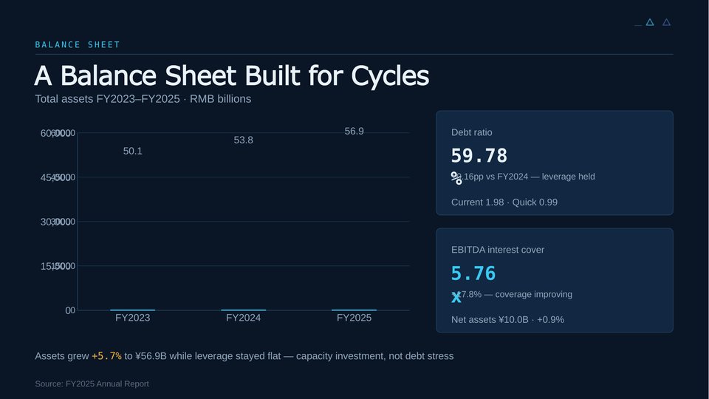Open the EBITDA interest cover card
This screenshot has height=399, width=709.
[x=555, y=281]
